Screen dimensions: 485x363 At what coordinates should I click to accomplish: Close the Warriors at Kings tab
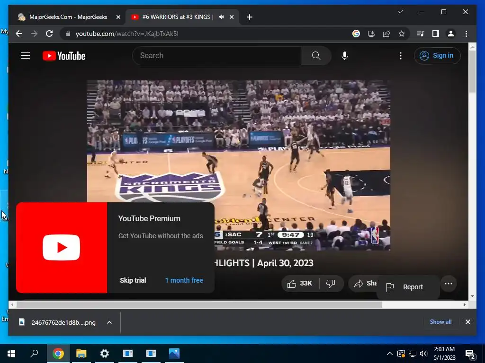pyautogui.click(x=231, y=17)
